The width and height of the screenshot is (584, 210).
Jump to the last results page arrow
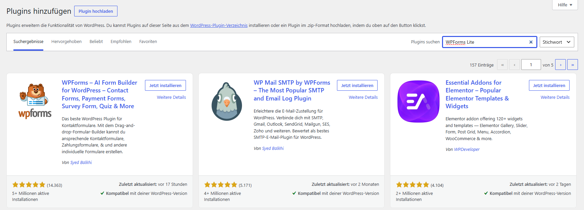pyautogui.click(x=573, y=65)
